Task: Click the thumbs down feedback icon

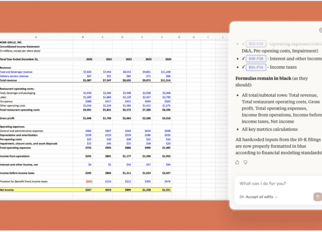Action: click(245, 162)
